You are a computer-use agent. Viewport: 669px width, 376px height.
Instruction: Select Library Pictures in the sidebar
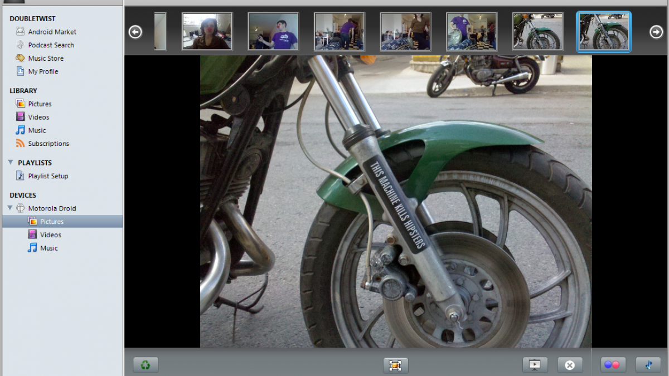point(40,104)
